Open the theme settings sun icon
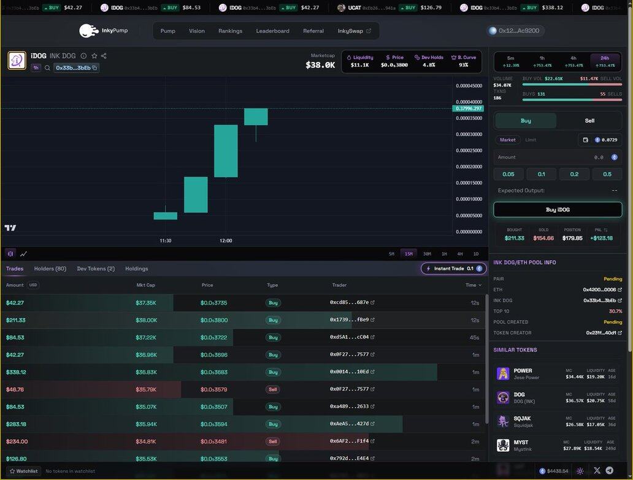Viewport: 633px width, 480px height. (x=580, y=471)
